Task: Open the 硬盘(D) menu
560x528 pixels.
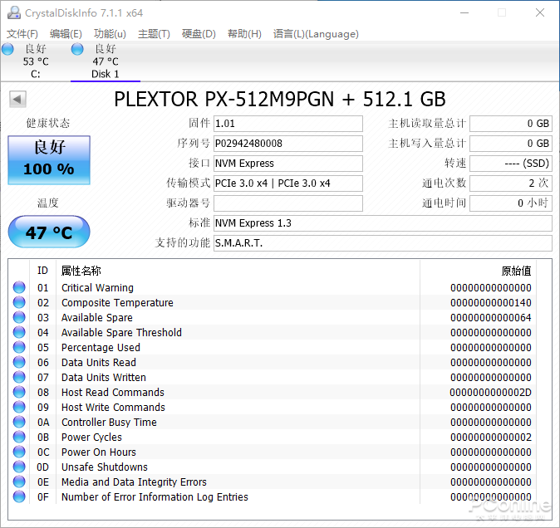Action: 199,34
